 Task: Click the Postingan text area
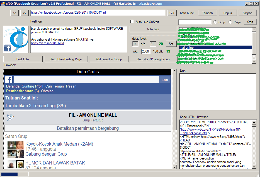79,39
